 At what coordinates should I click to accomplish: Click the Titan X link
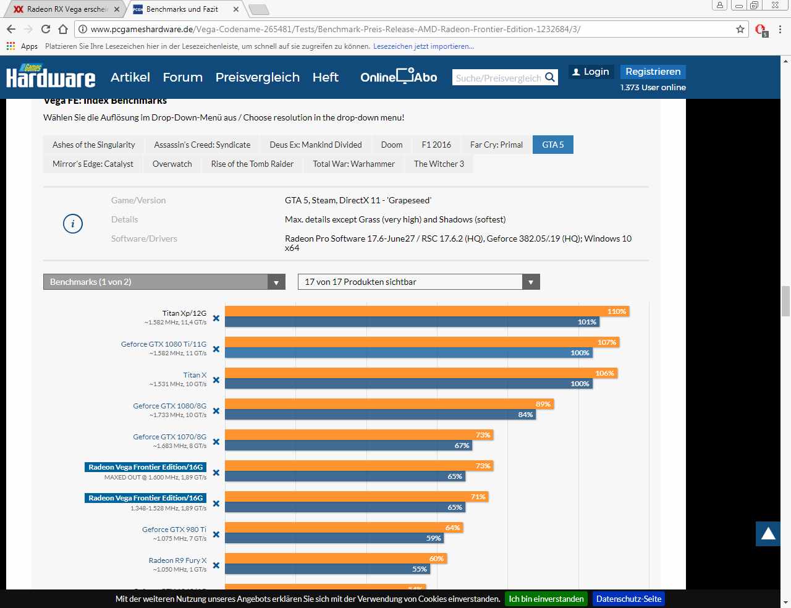pos(195,375)
